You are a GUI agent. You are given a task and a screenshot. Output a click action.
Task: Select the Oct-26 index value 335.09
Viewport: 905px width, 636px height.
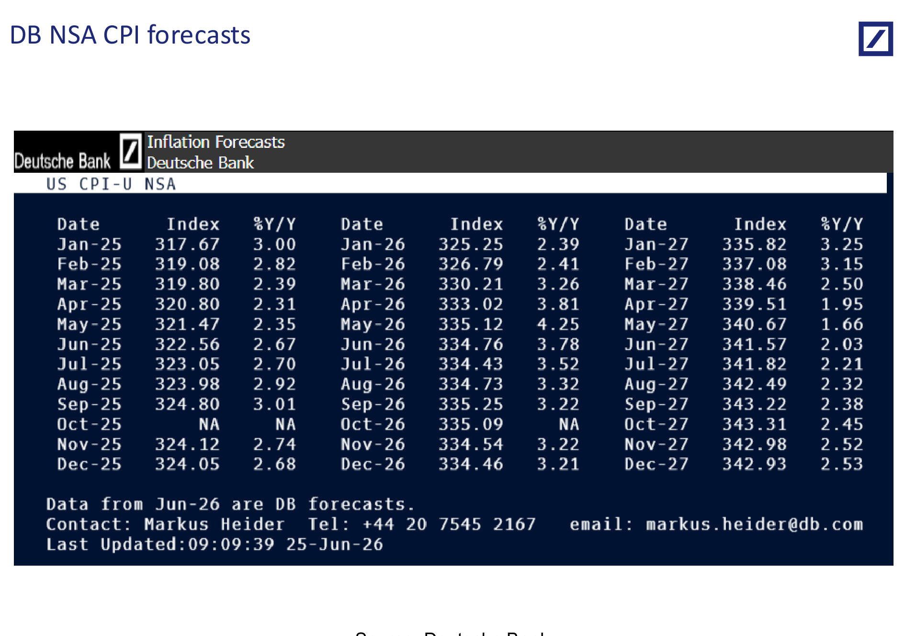pos(471,424)
